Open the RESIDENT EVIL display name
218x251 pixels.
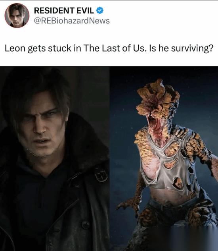[x=64, y=11]
